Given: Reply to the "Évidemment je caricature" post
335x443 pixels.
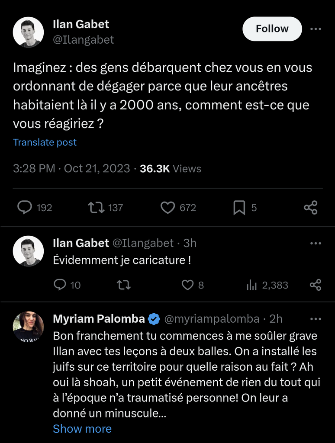Looking at the screenshot, I should point(60,285).
